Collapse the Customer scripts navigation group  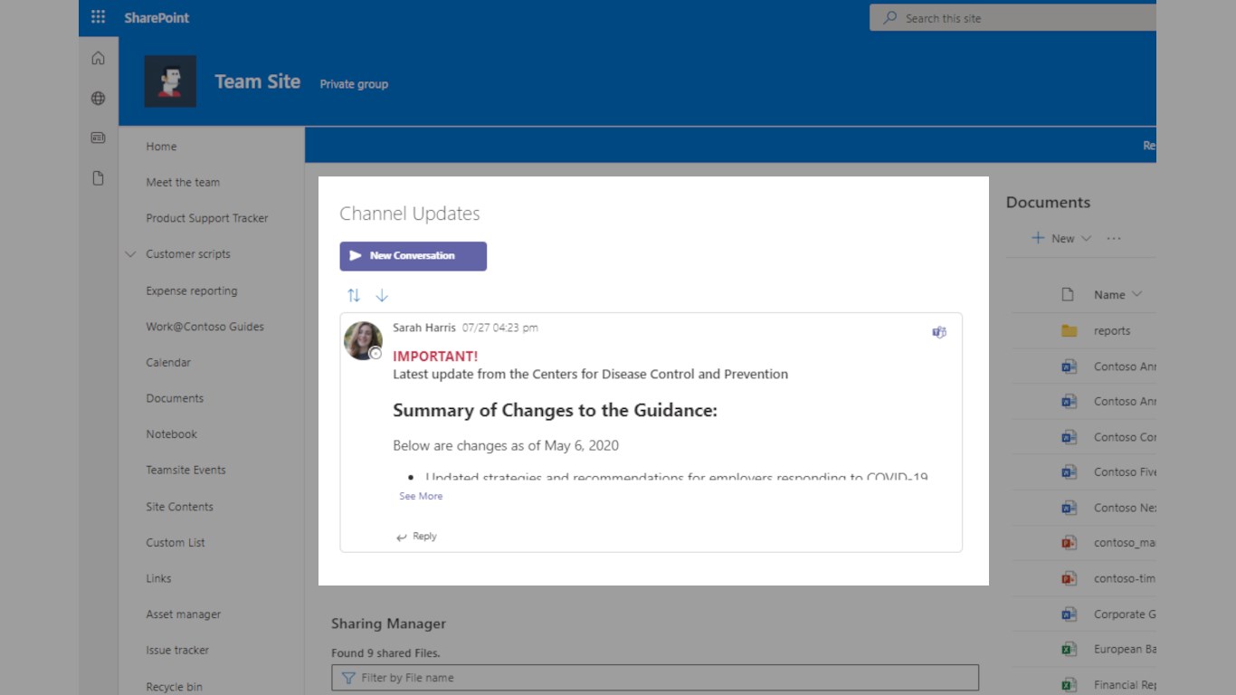coord(130,254)
